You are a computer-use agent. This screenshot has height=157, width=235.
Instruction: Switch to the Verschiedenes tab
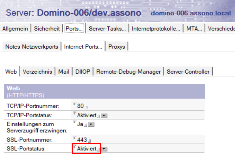pyautogui.click(x=221, y=28)
